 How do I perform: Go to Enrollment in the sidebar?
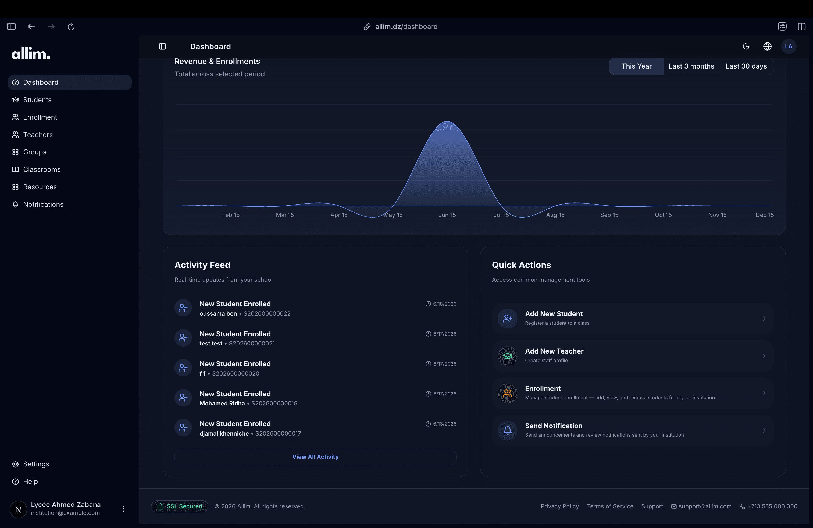pos(70,117)
